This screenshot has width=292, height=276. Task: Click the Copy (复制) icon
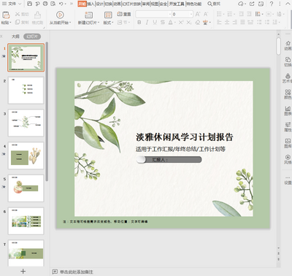pyautogui.click(x=18, y=23)
